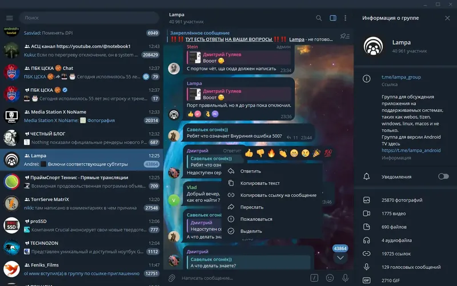
Task: Open the pinned message answers link
Action: [x=229, y=39]
